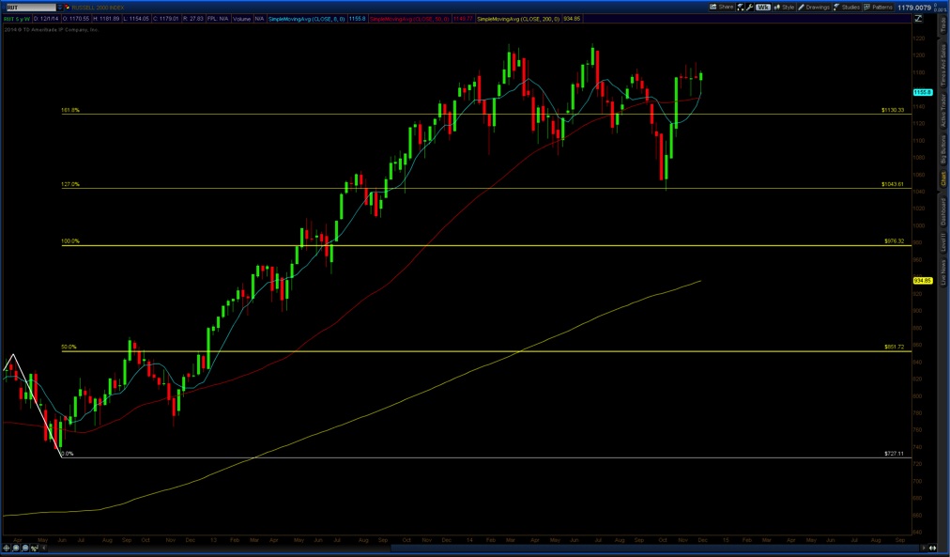Click the RUT symbol input field
This screenshot has height=557, width=950.
[31, 8]
